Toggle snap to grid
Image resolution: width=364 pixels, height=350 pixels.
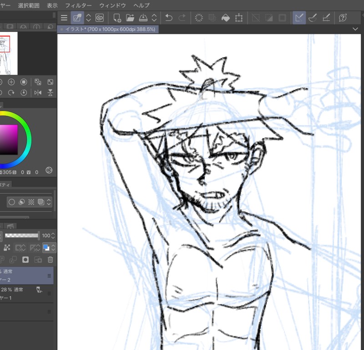point(326,18)
